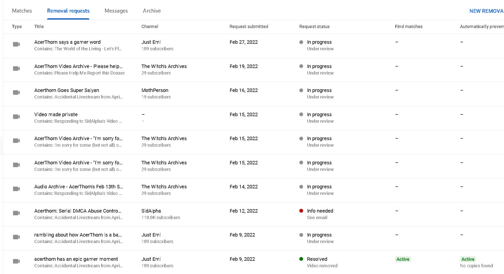Select the Removal requests tab
This screenshot has width=504, height=274.
click(68, 10)
